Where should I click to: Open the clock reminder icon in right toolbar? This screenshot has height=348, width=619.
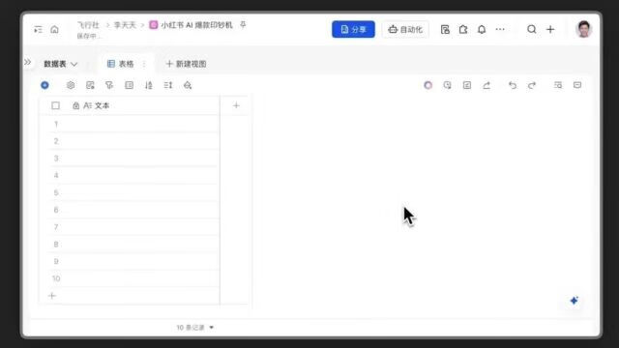click(x=447, y=85)
